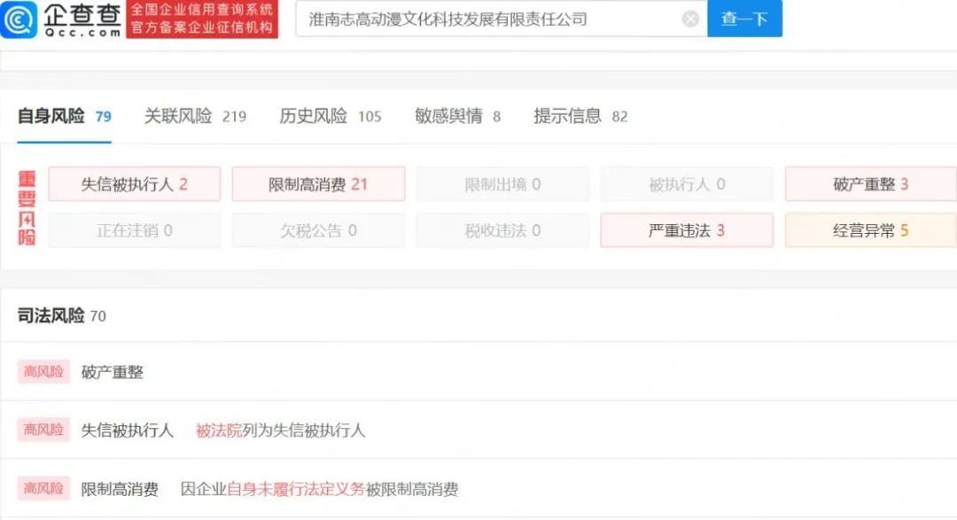The image size is (957, 520).
Task: Click the 高风险 badge beside 限制高消费
Action: [43, 488]
